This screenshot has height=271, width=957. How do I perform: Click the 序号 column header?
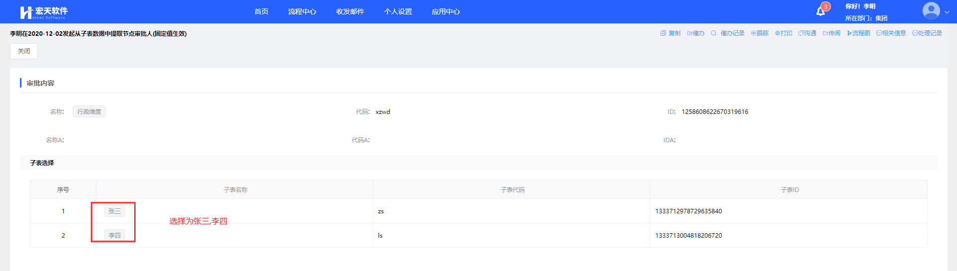[x=63, y=190]
